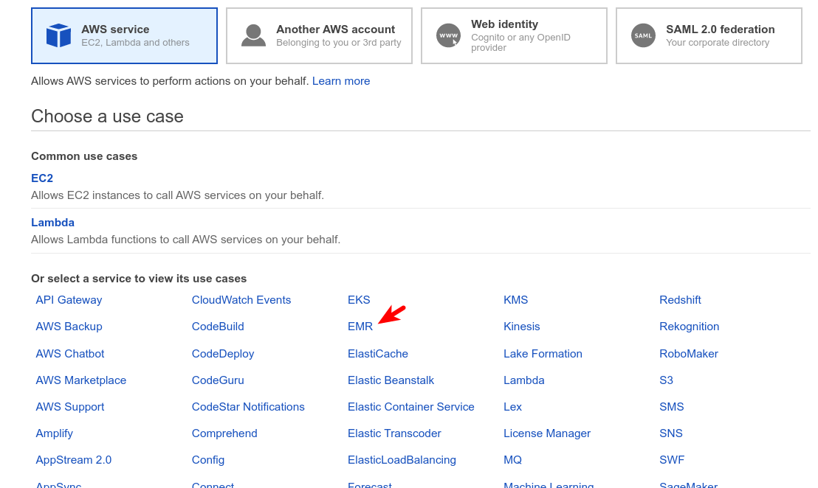Select SWF service
818x488 pixels.
click(x=672, y=460)
